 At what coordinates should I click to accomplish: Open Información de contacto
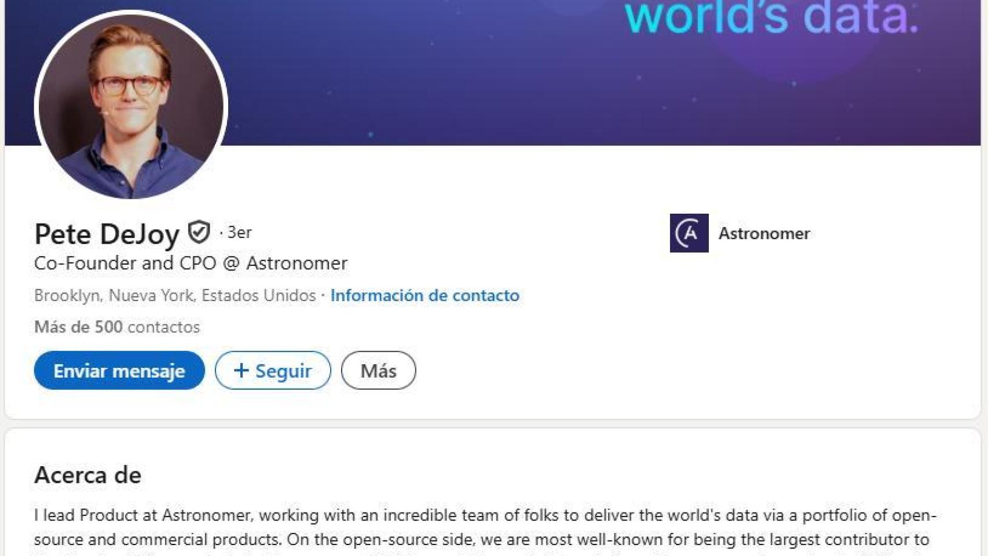point(425,295)
